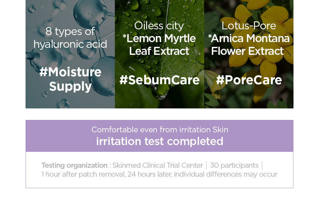Click the 'Oiless city' heading
The image size is (319, 213).
(x=159, y=26)
